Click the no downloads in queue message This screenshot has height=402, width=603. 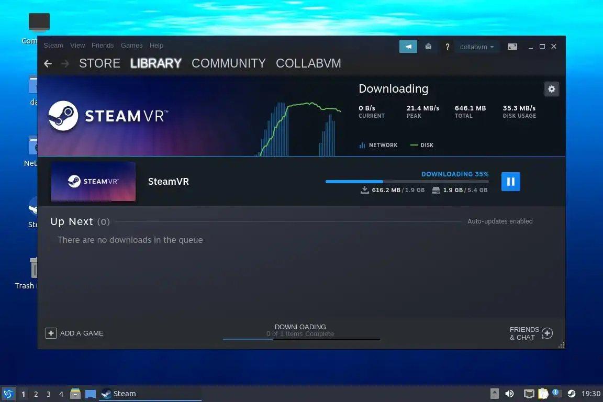(130, 240)
